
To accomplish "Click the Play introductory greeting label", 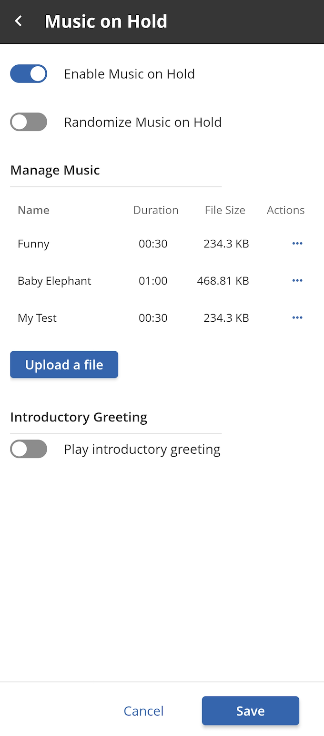I will pos(142,449).
